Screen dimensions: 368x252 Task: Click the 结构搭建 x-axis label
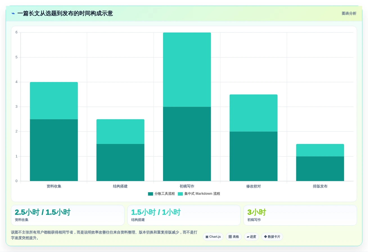click(x=120, y=186)
